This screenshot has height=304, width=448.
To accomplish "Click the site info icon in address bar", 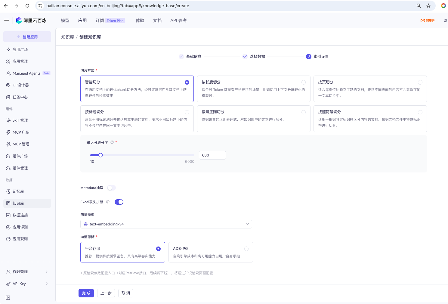I will 40,6.
